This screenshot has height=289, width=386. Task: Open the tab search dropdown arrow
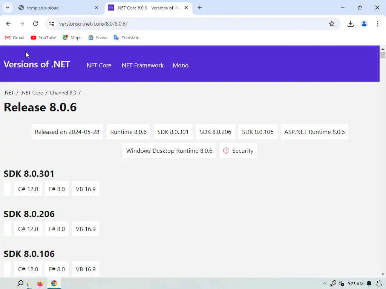pyautogui.click(x=8, y=8)
